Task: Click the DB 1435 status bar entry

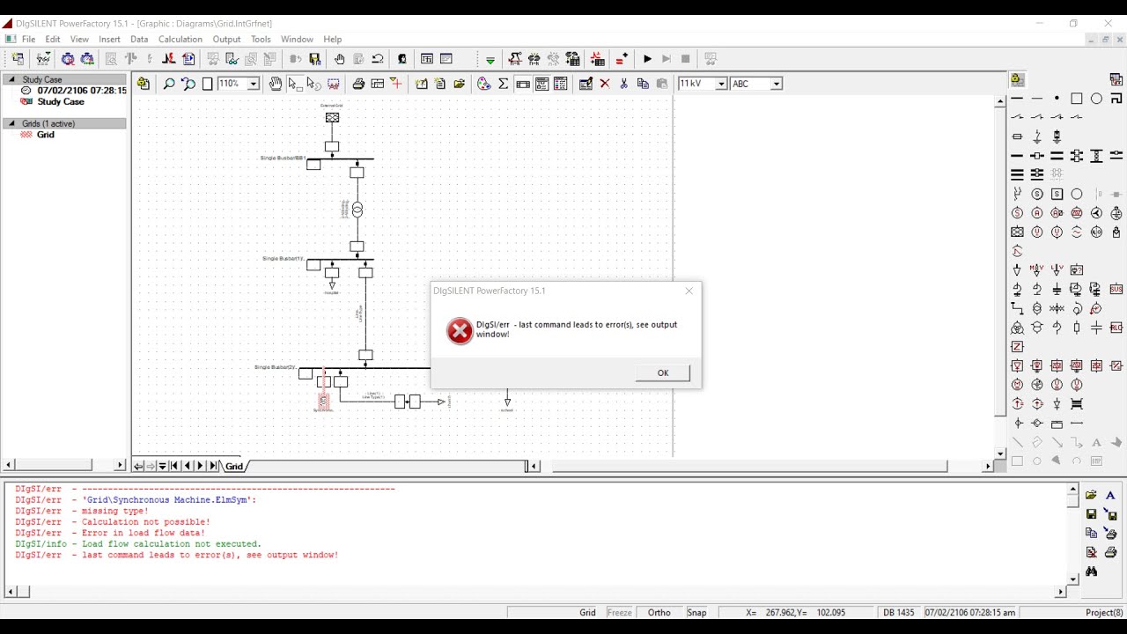Action: click(x=899, y=613)
